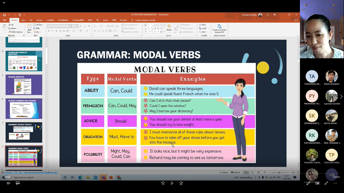Toggle Bold formatting in the ribbon
Image resolution: width=344 pixels, height=193 pixels.
pyautogui.click(x=49, y=31)
